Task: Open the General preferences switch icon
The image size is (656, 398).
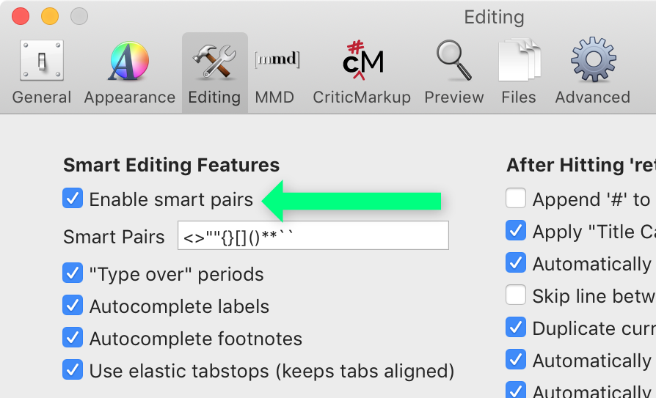Action: (x=42, y=60)
